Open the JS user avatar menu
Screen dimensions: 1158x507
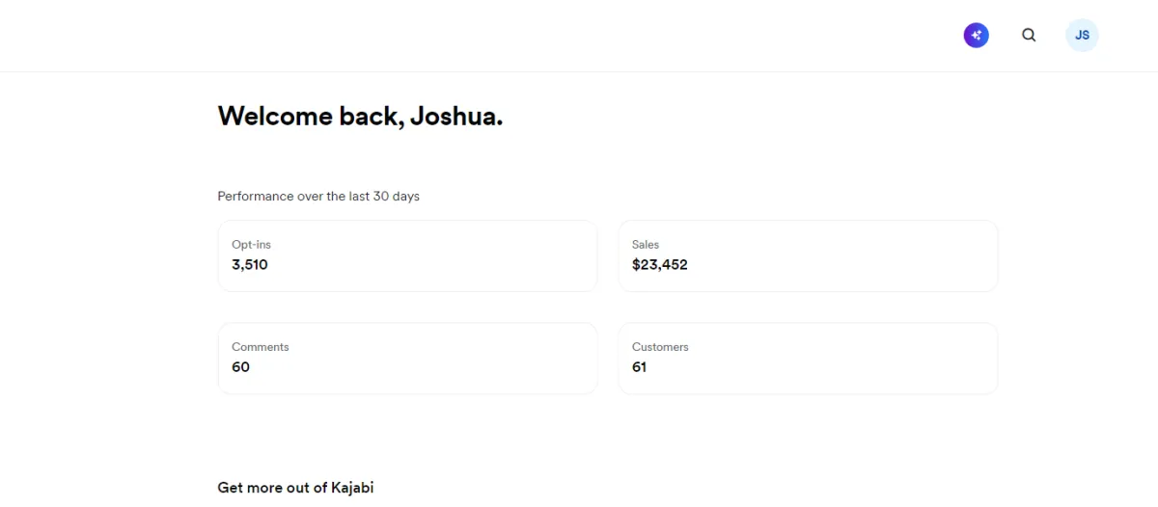(x=1082, y=36)
